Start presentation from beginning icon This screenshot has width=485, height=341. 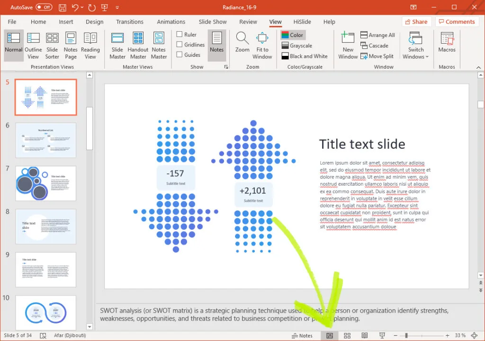point(105,8)
